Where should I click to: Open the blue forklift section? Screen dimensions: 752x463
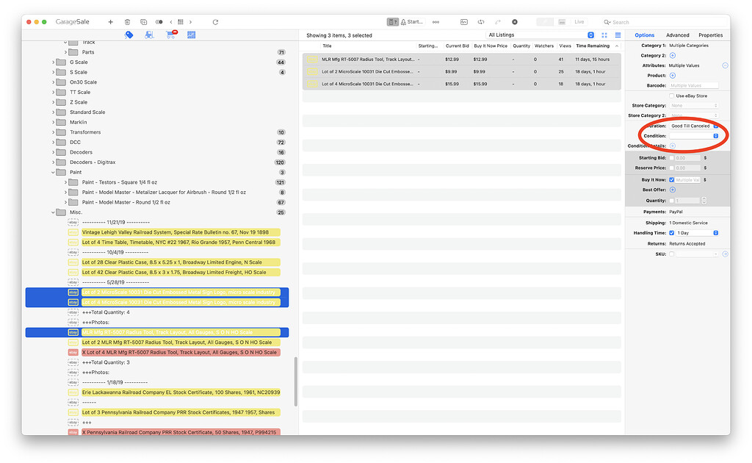tap(150, 35)
